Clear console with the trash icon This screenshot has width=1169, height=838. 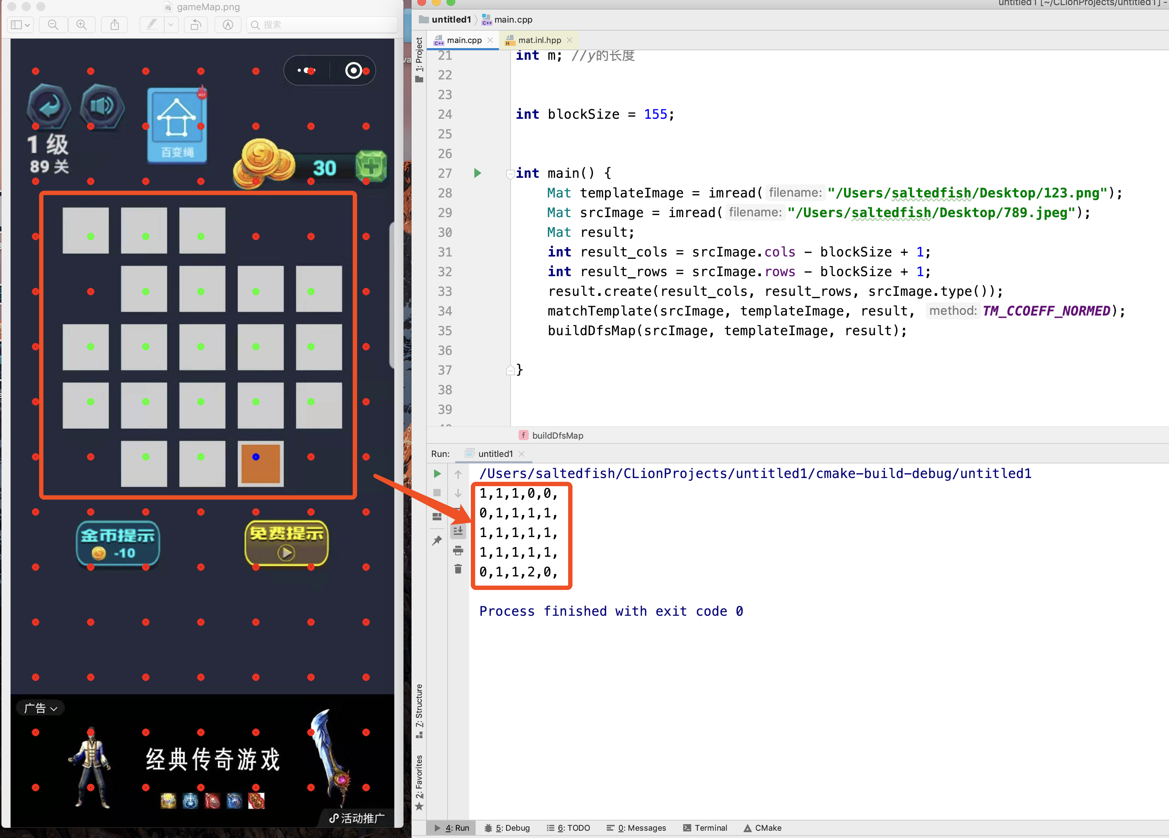point(458,569)
